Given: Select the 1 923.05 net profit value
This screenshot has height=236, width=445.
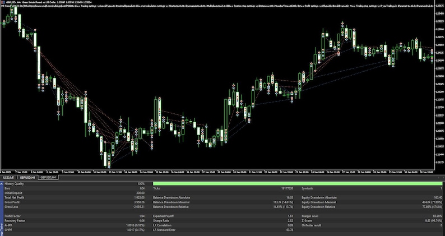Looking at the screenshot, I should click(140, 197).
